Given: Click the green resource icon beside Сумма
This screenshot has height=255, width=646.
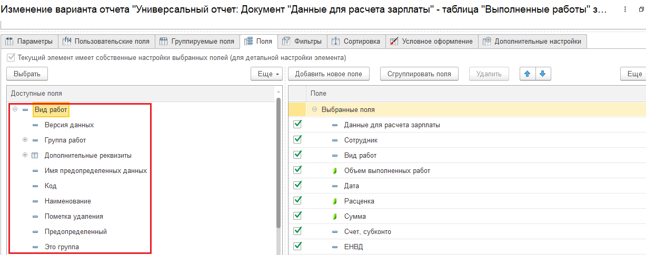Looking at the screenshot, I should [334, 217].
